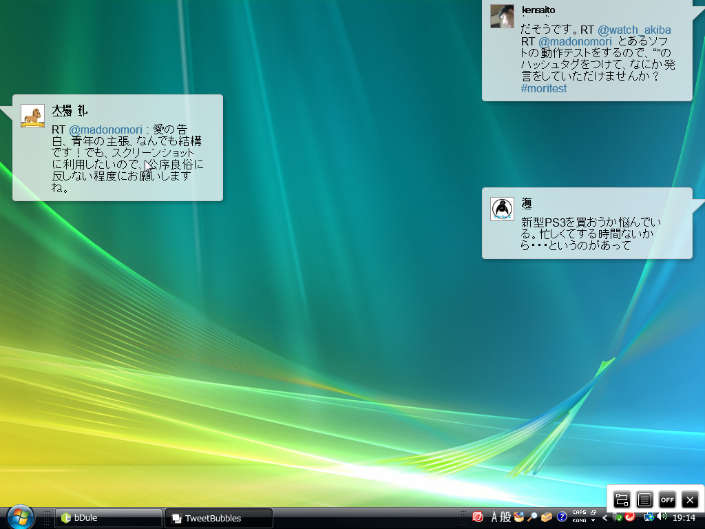Click the IME help question mark icon

coord(561,517)
